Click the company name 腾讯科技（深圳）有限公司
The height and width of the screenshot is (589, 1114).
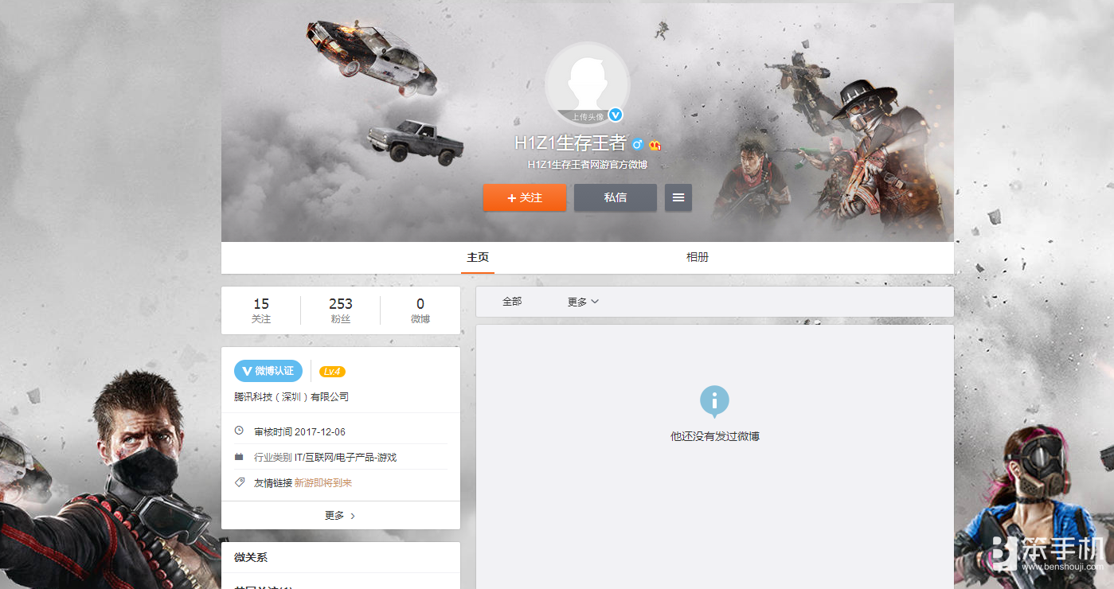tap(291, 396)
